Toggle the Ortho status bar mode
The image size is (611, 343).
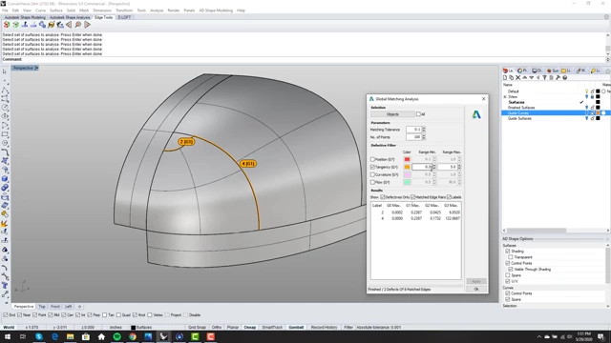pos(217,328)
